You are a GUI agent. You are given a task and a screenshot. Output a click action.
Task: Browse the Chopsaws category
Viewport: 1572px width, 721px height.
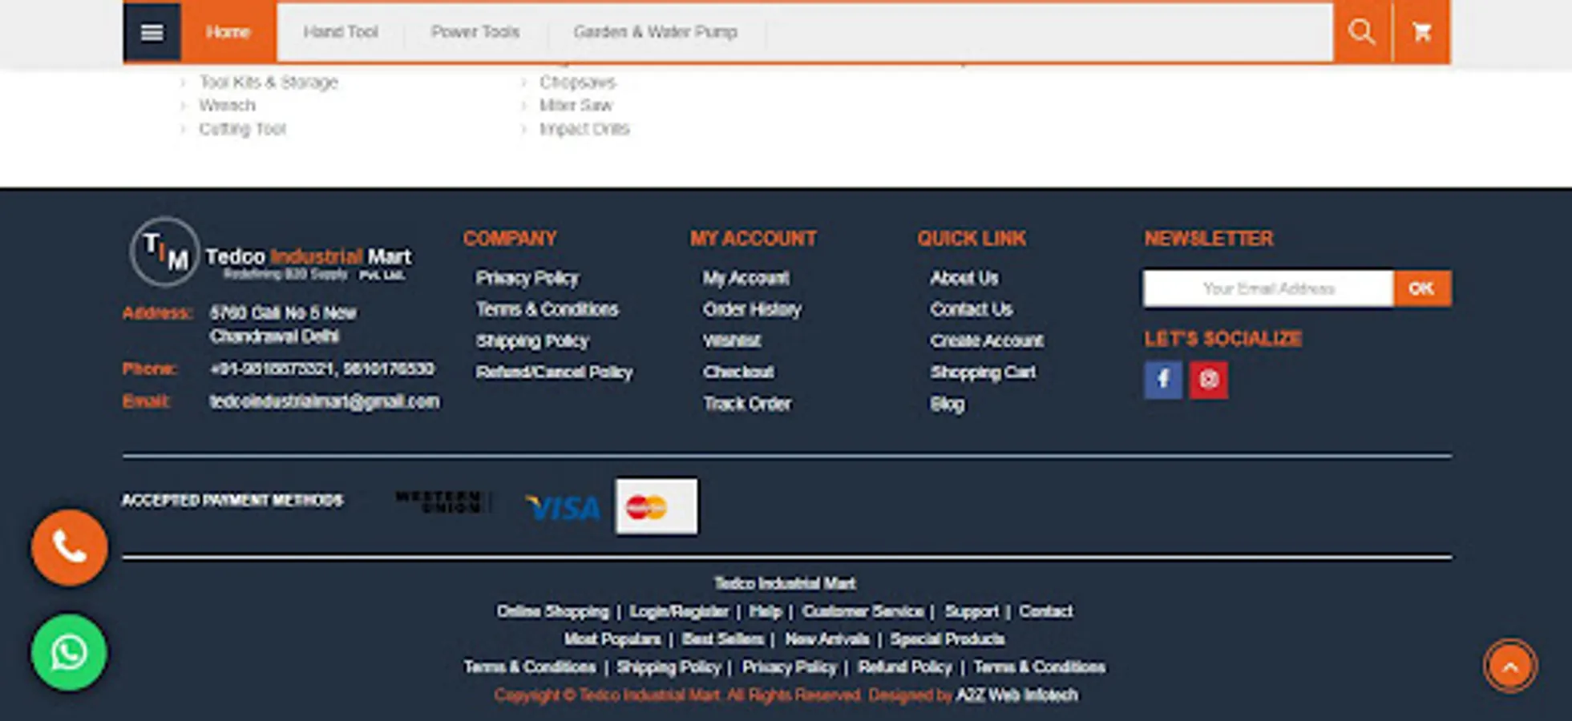578,82
